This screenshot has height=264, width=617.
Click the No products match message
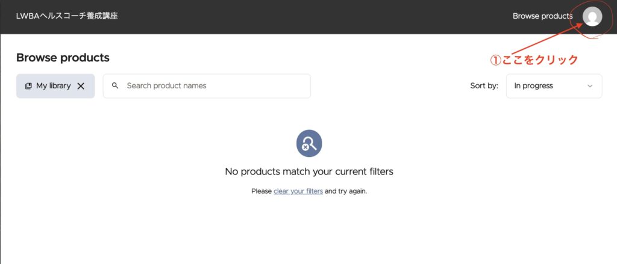point(308,171)
